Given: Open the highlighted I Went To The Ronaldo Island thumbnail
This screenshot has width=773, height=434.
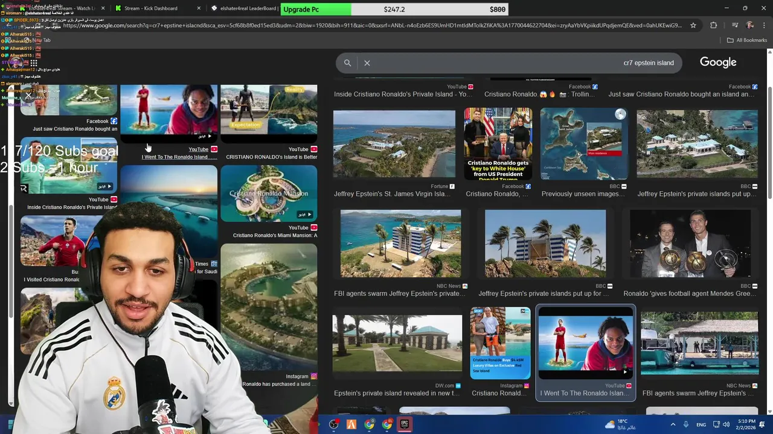Looking at the screenshot, I should point(586,343).
